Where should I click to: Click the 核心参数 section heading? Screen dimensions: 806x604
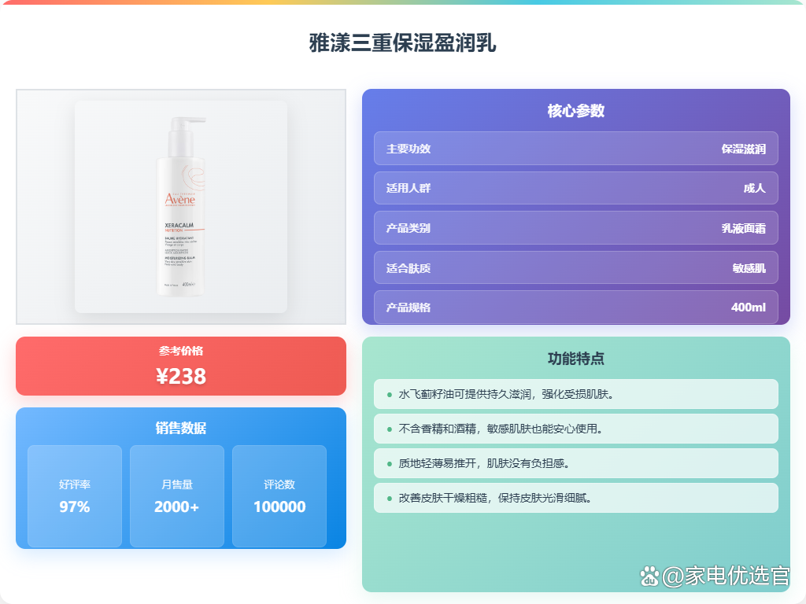coord(575,110)
